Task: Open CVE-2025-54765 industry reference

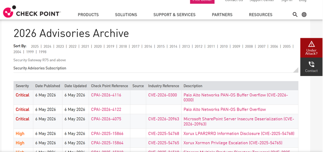Action: pyautogui.click(x=164, y=143)
